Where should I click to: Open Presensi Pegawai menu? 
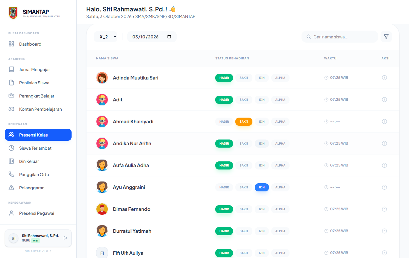(38, 213)
